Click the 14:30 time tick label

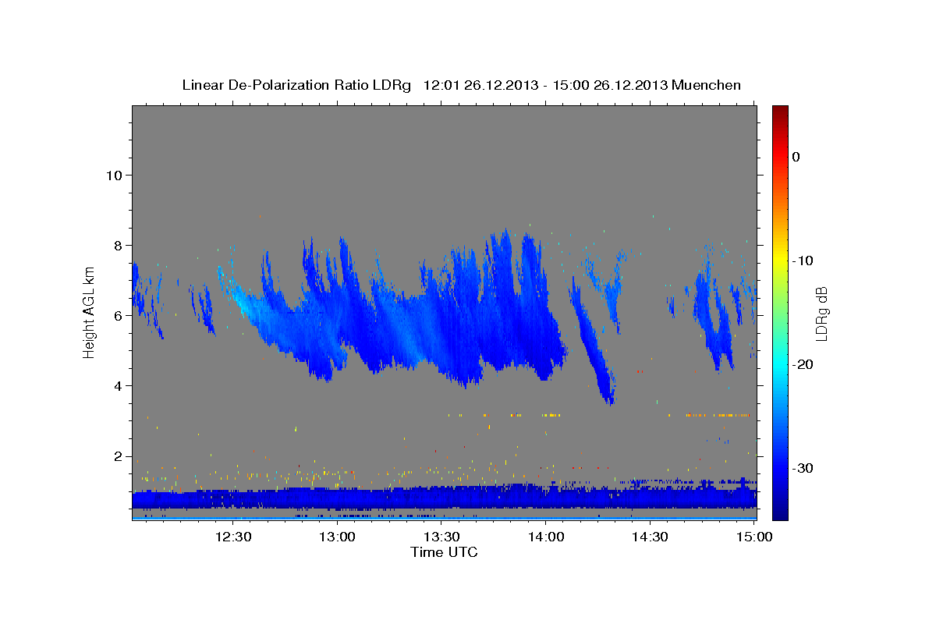coord(651,537)
